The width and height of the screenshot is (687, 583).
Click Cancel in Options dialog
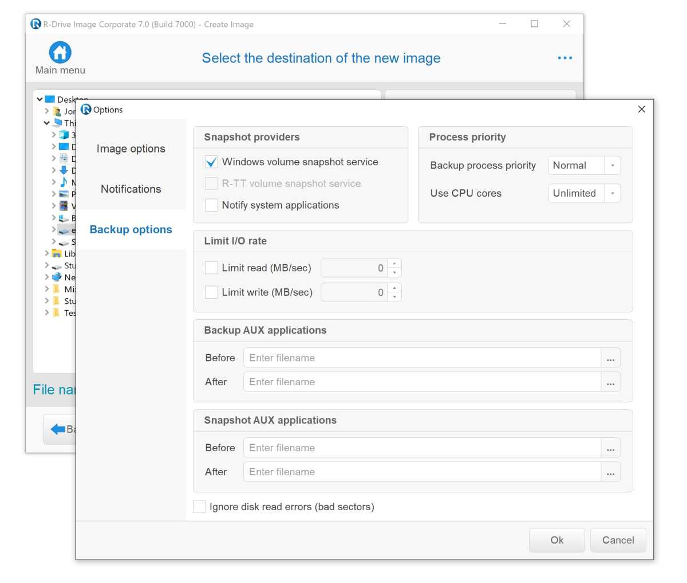(618, 540)
